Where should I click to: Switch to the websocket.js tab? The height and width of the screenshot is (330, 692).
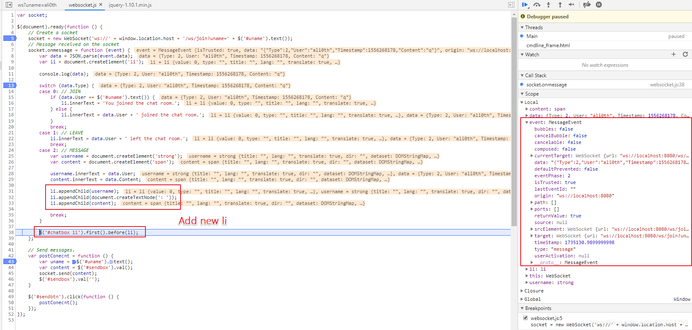pyautogui.click(x=82, y=5)
